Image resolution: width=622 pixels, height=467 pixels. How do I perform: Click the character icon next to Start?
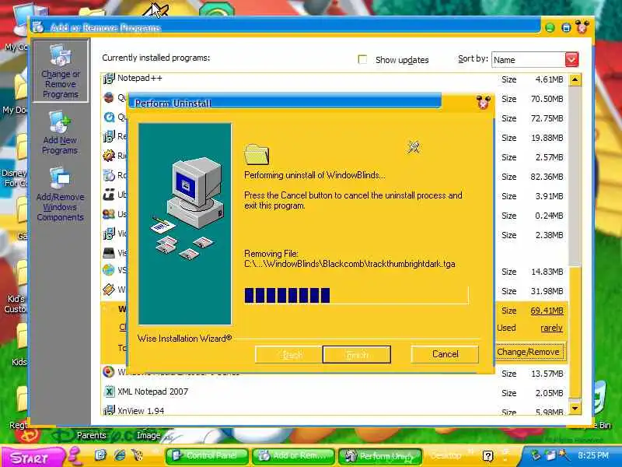(x=75, y=455)
